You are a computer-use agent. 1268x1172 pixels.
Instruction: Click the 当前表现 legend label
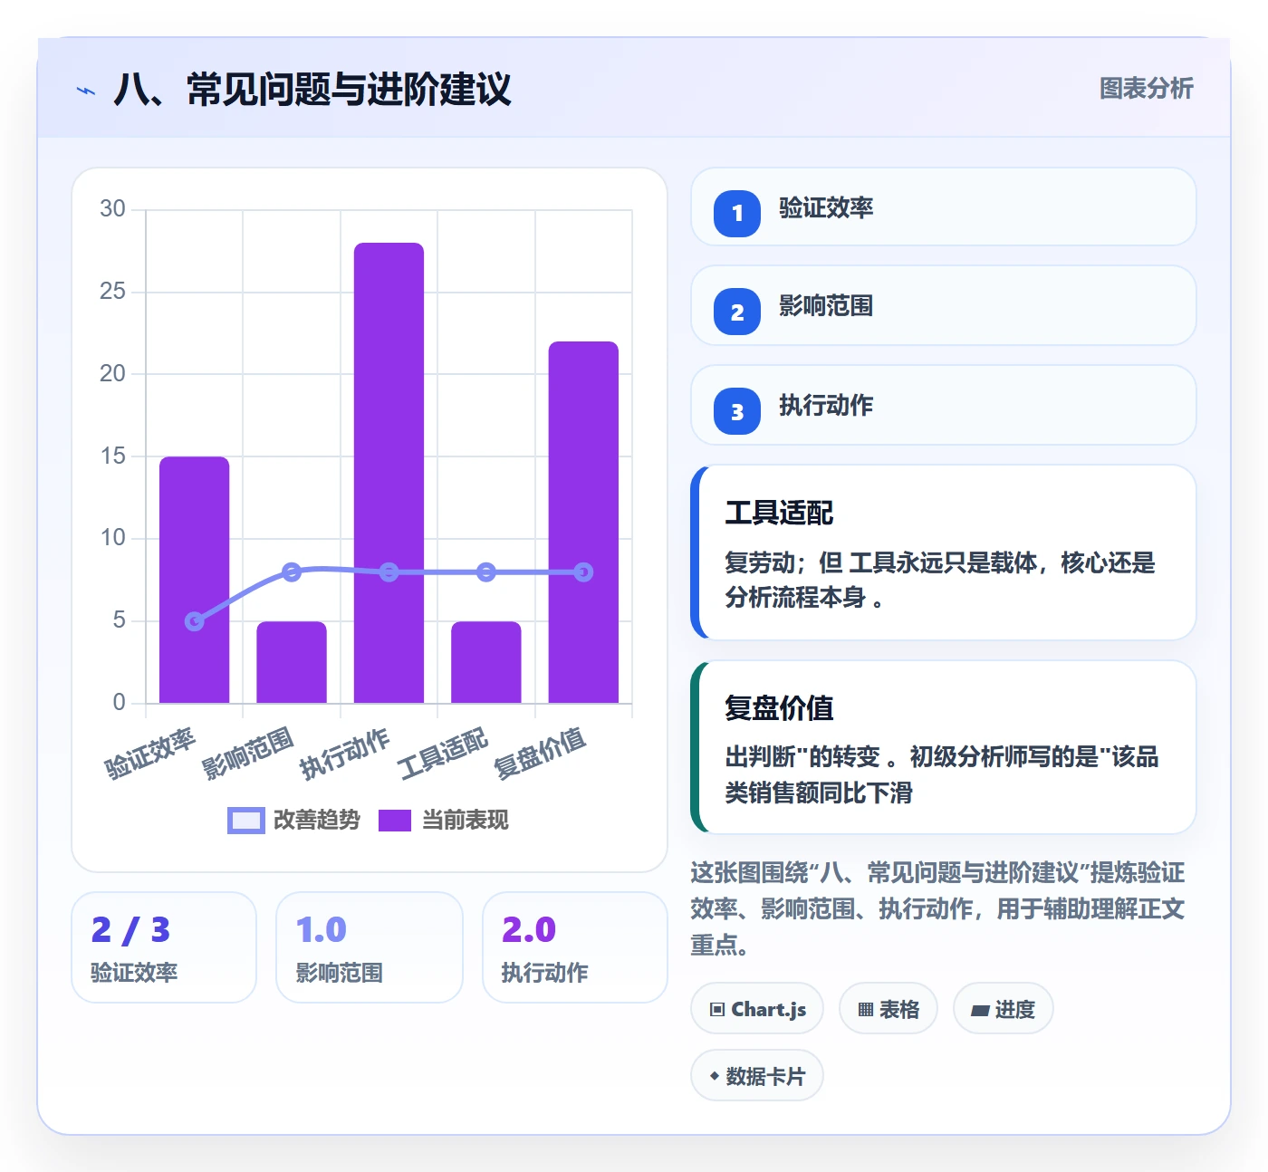pos(466,821)
